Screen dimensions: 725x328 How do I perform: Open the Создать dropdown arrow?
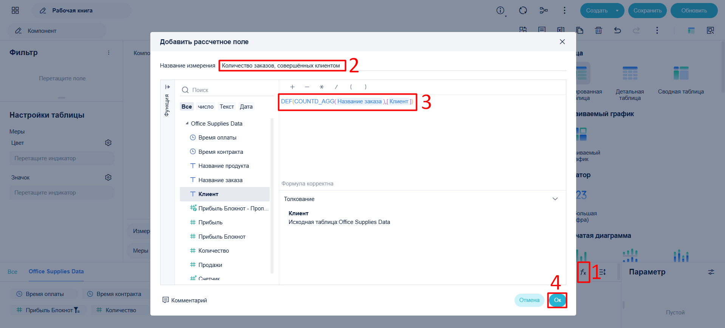coord(617,11)
